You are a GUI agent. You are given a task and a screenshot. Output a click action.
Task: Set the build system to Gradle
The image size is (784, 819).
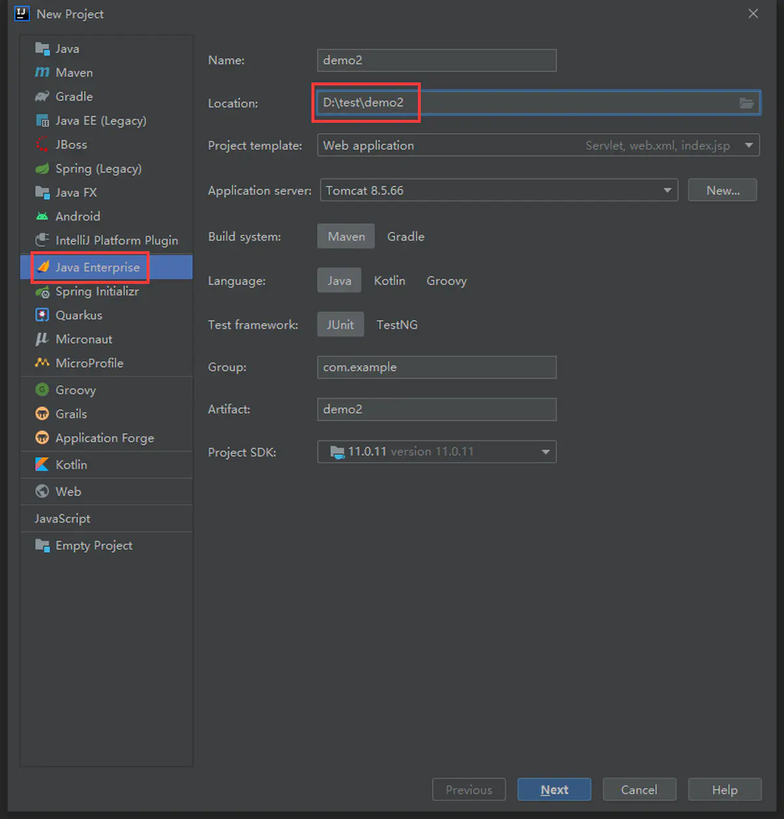click(x=406, y=237)
